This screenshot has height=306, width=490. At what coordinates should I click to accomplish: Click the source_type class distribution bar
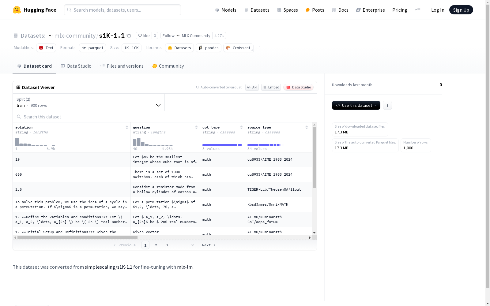pyautogui.click(x=265, y=145)
